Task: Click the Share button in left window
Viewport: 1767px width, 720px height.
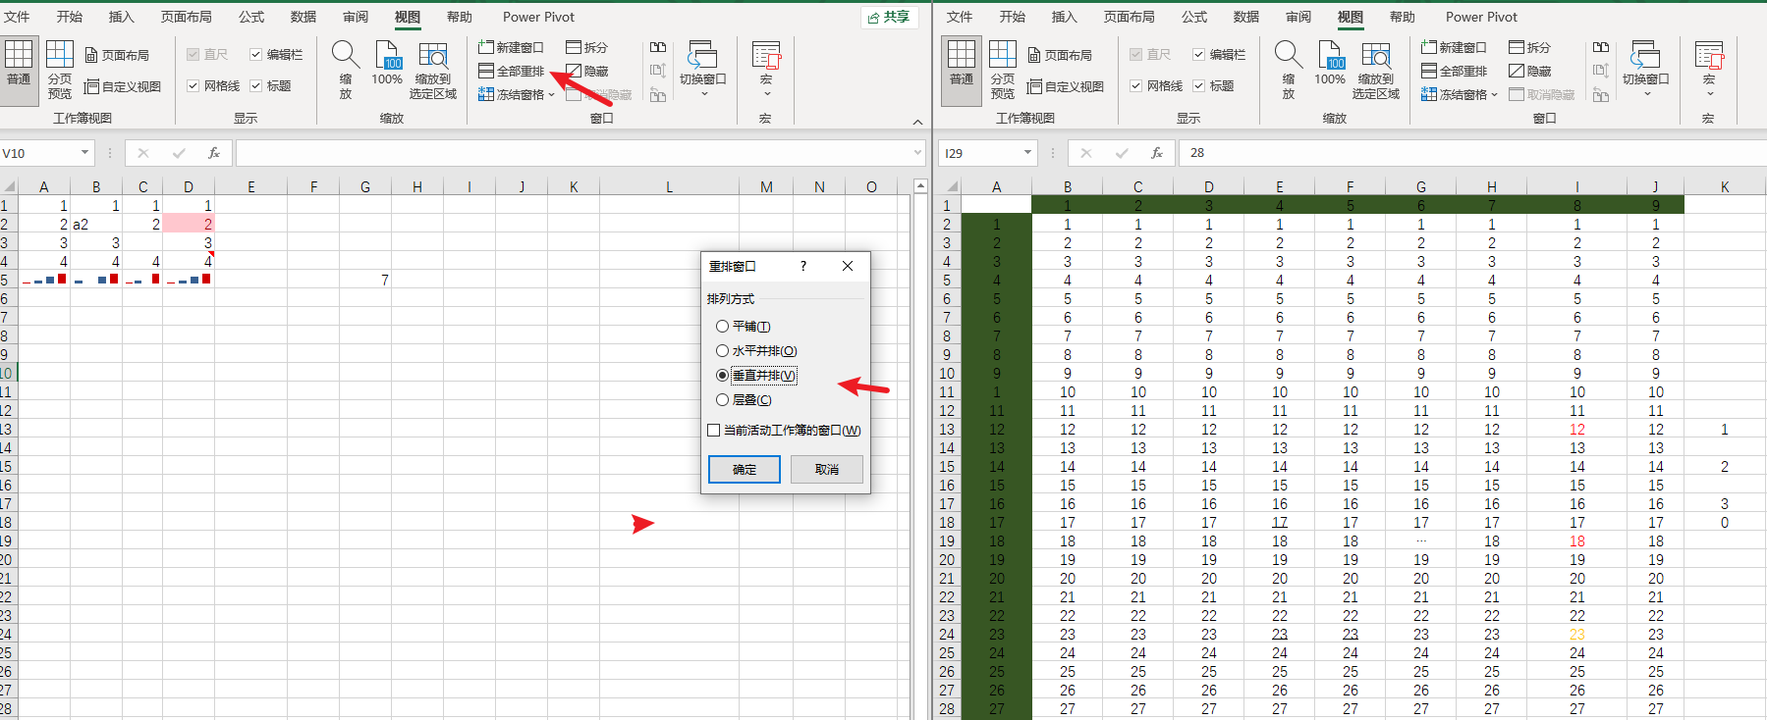Action: [x=889, y=17]
